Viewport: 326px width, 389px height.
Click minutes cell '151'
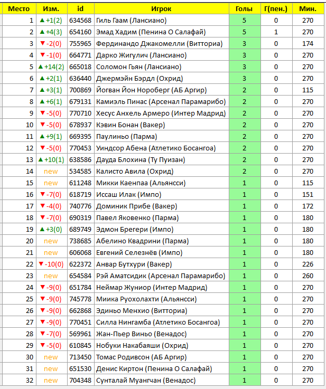click(308, 194)
